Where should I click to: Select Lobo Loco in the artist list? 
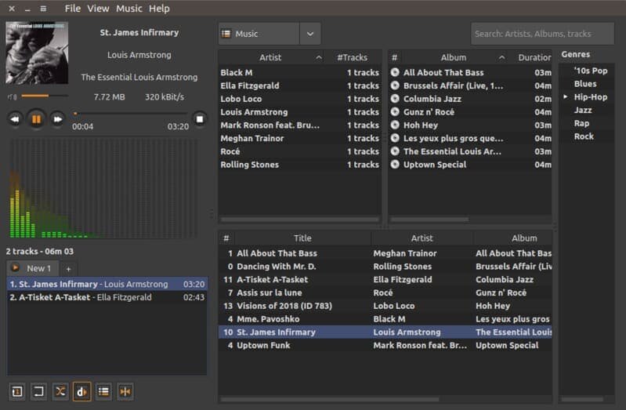299,99
